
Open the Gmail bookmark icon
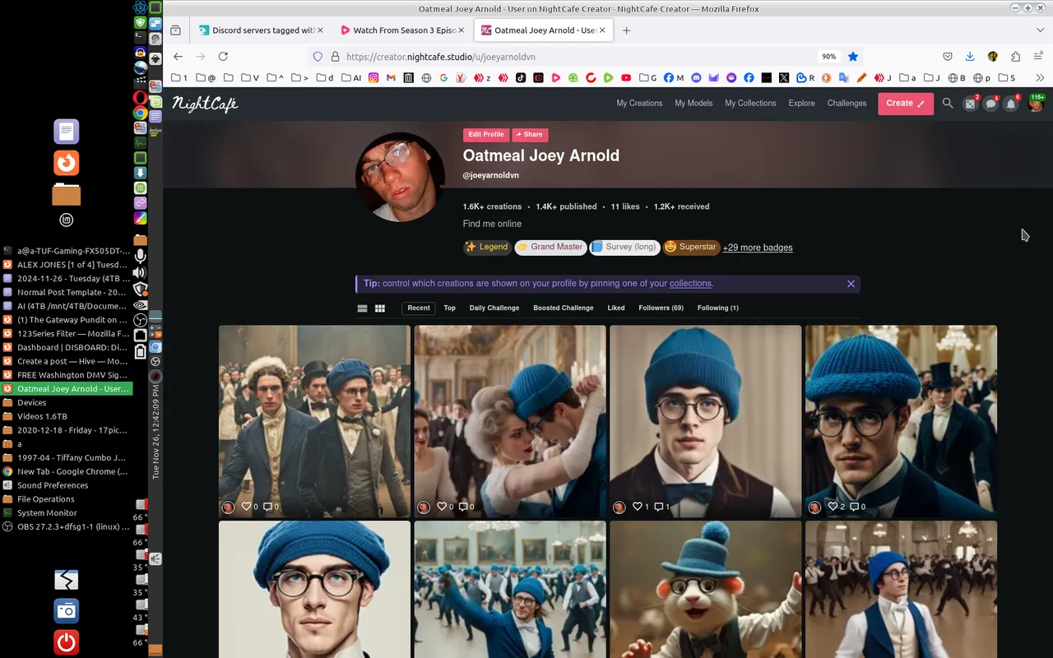click(391, 78)
